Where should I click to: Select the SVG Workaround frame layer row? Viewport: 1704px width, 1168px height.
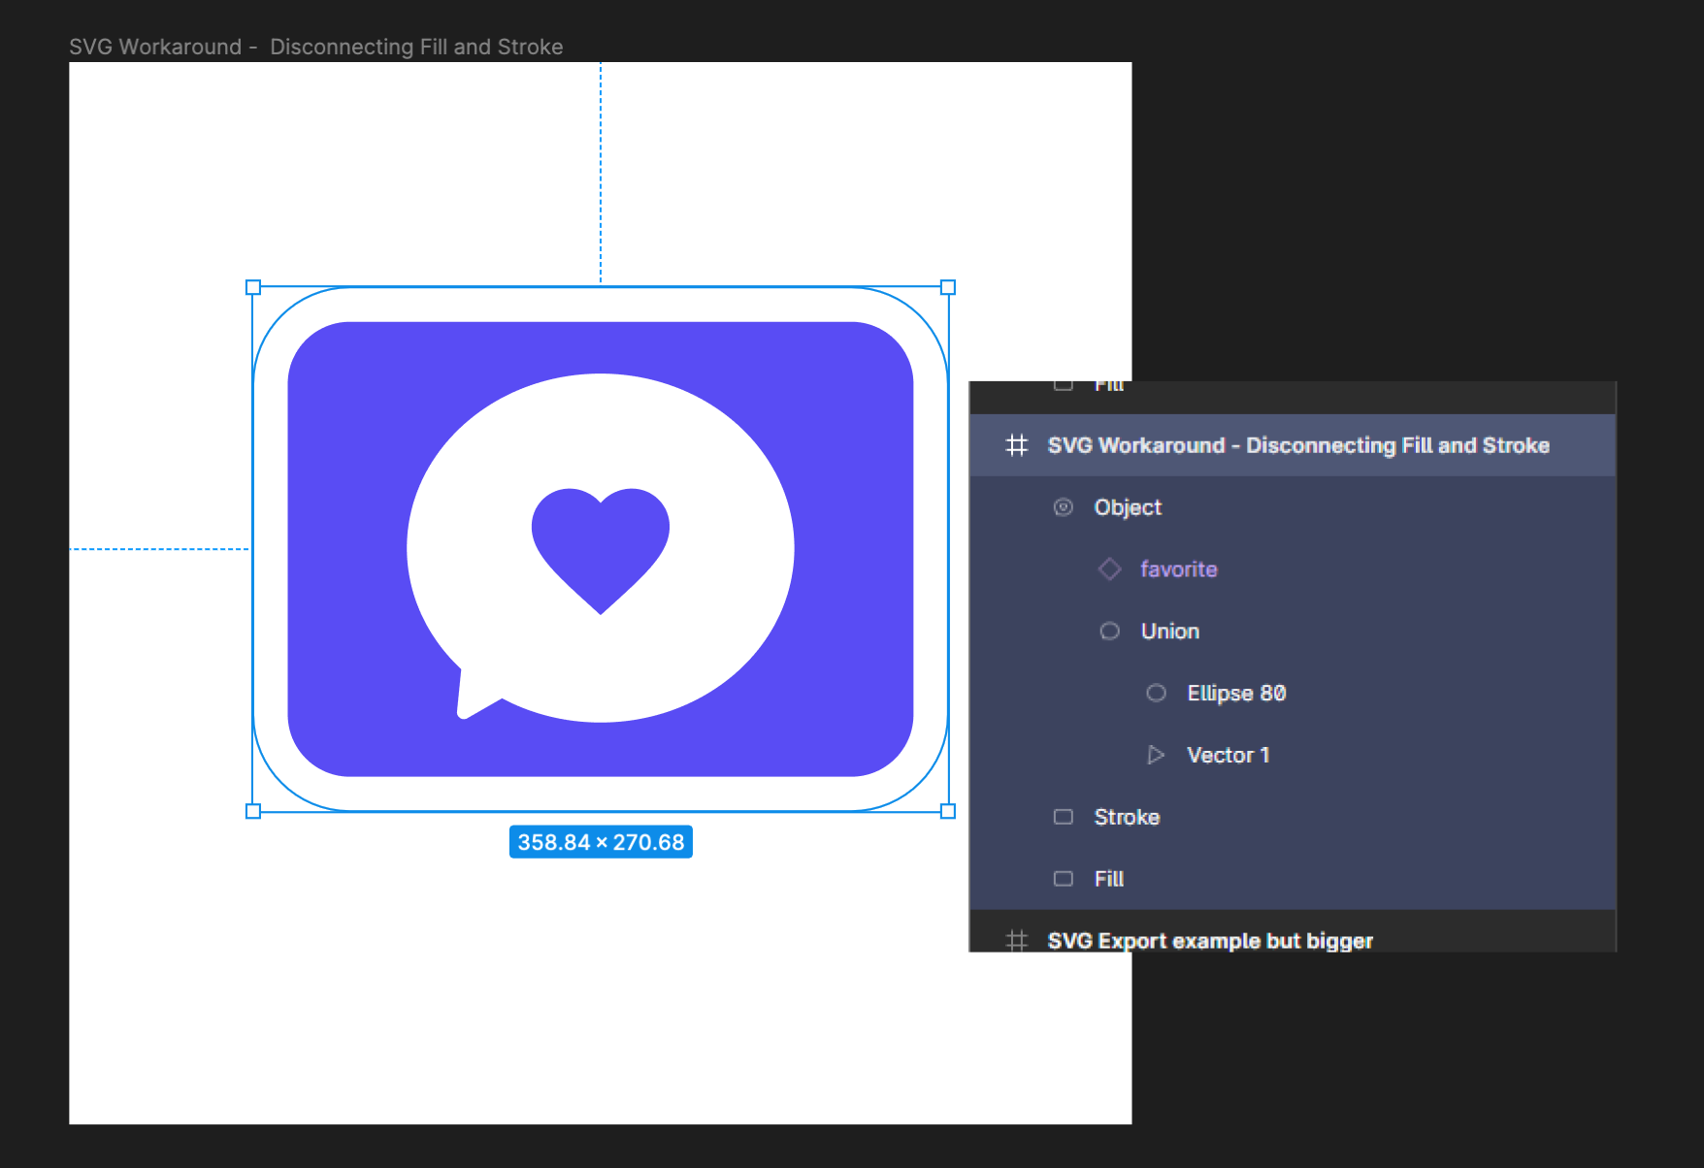click(x=1293, y=445)
